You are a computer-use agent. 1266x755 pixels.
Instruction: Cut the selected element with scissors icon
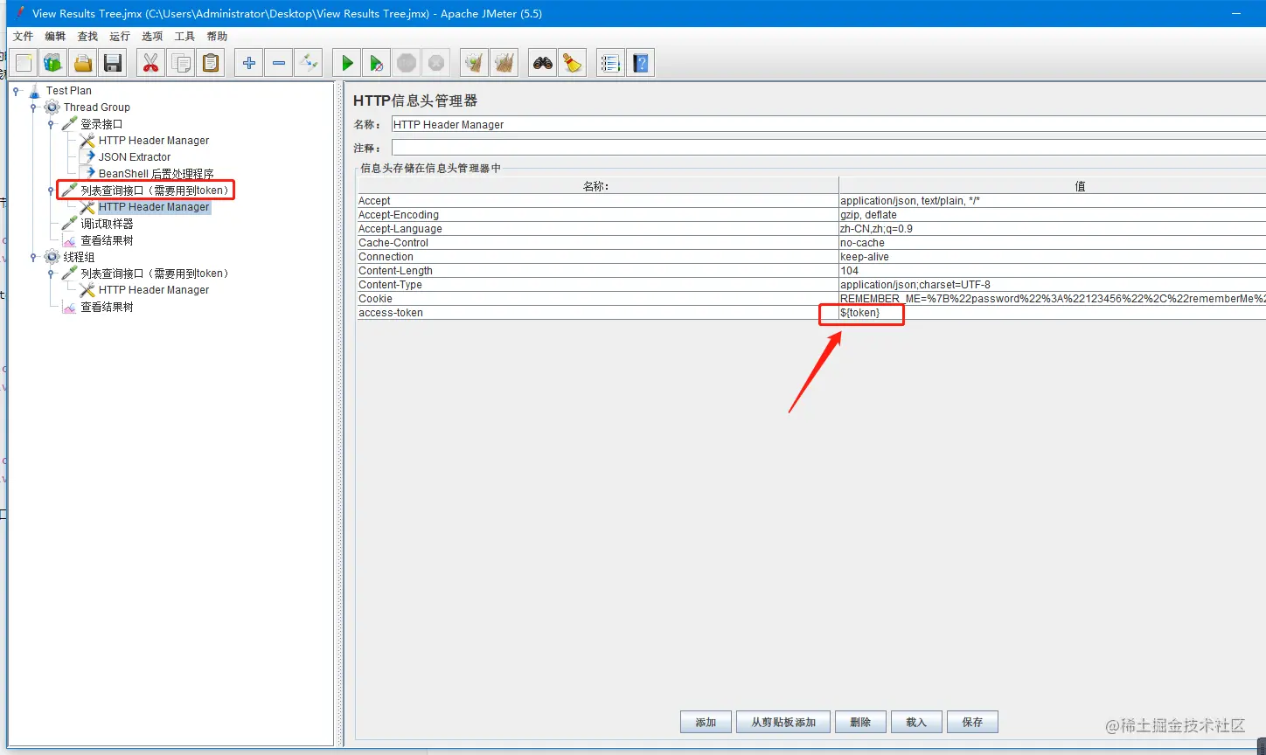151,63
